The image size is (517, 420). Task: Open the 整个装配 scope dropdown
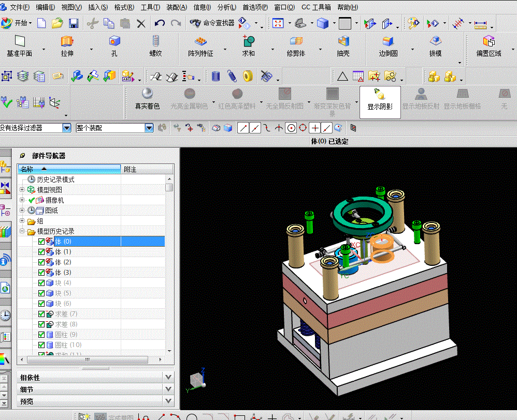[x=149, y=128]
